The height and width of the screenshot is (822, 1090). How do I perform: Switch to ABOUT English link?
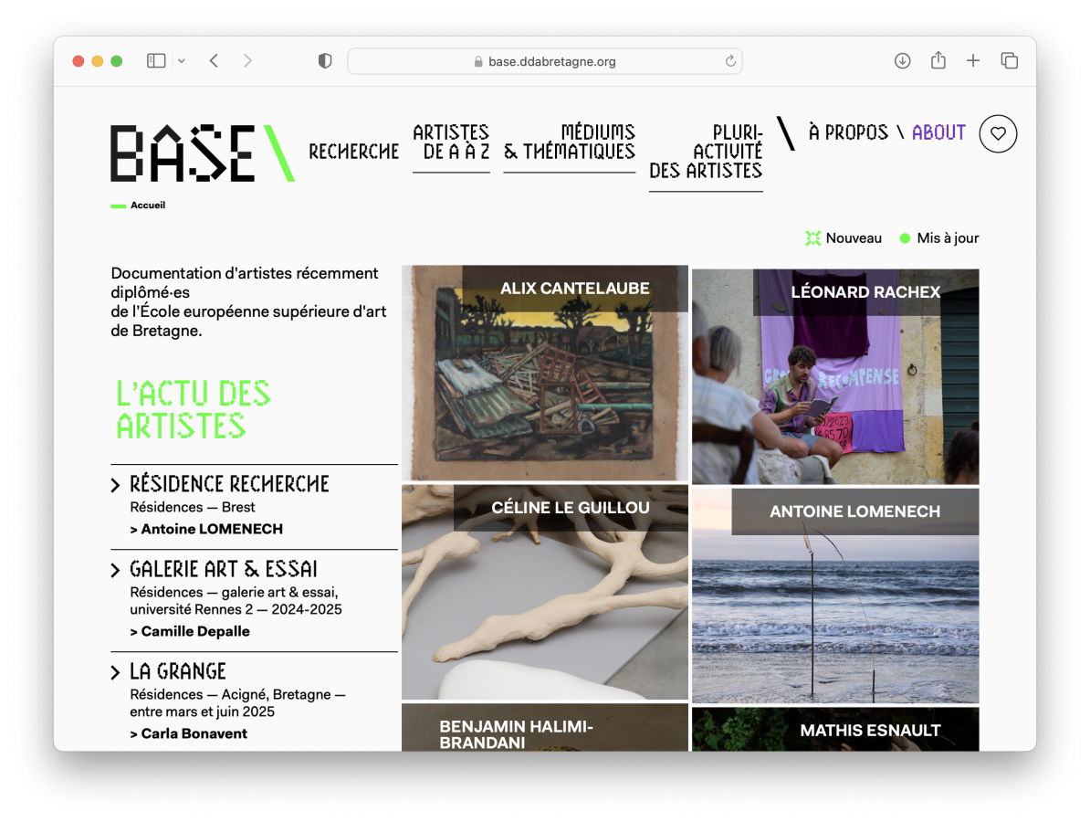[x=938, y=132]
